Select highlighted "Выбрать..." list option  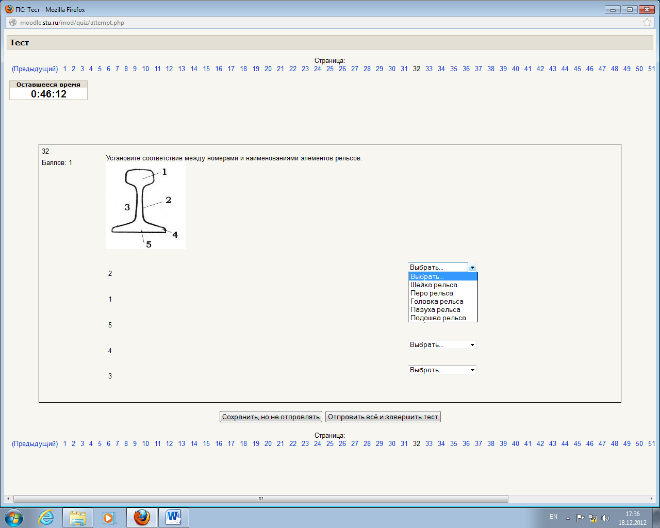pos(443,276)
